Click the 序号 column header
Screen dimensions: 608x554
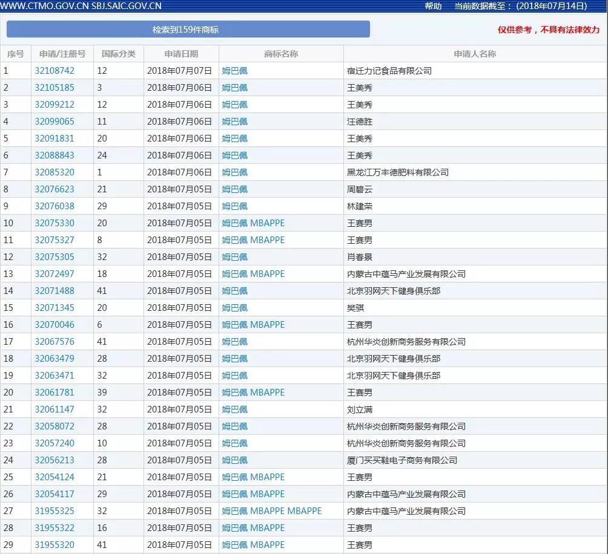tap(15, 53)
